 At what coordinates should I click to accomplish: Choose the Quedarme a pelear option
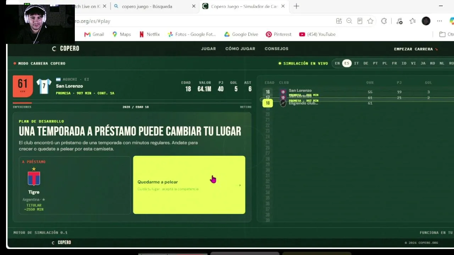pos(189,185)
